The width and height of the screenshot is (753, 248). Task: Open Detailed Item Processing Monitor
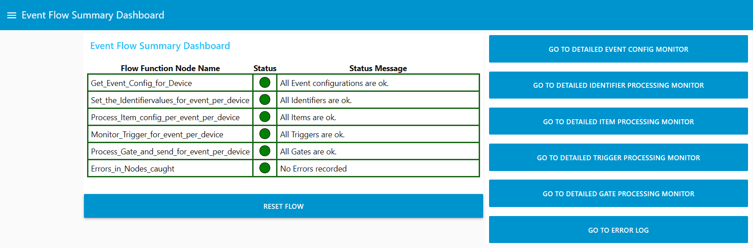tap(618, 122)
